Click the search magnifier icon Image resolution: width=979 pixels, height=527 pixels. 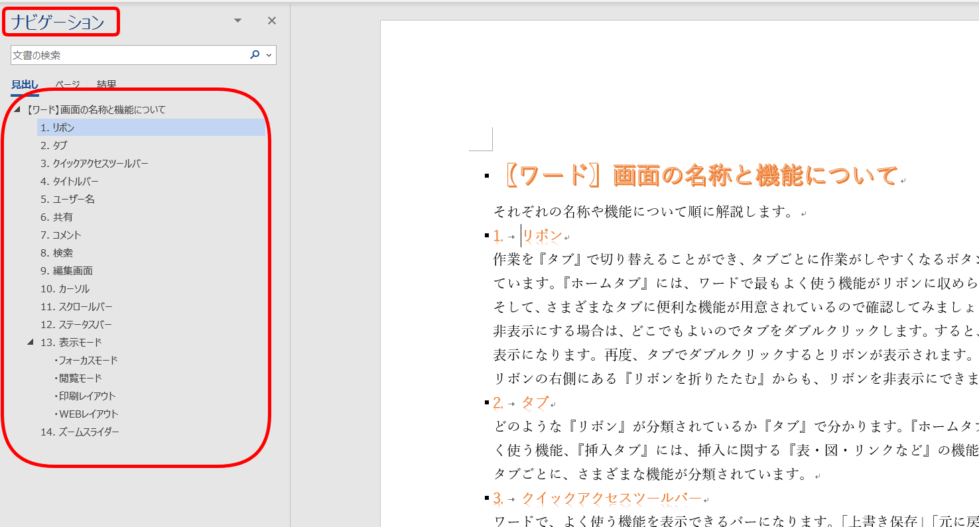255,55
